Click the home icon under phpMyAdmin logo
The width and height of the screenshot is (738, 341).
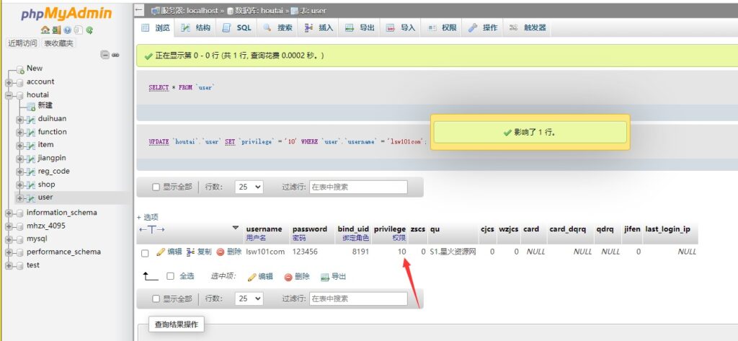coord(45,30)
